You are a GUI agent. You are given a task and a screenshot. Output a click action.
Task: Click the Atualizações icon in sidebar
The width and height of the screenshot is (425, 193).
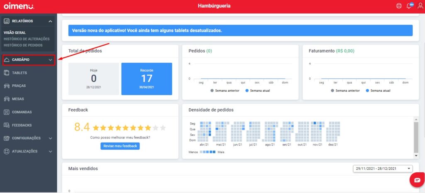click(x=7, y=151)
